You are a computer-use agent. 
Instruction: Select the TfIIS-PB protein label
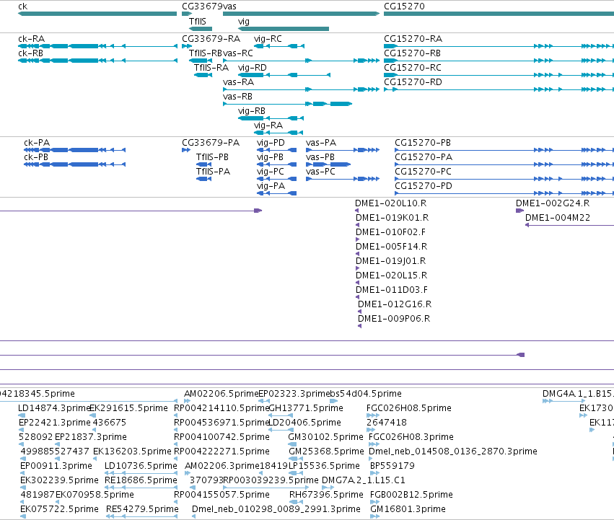(212, 157)
